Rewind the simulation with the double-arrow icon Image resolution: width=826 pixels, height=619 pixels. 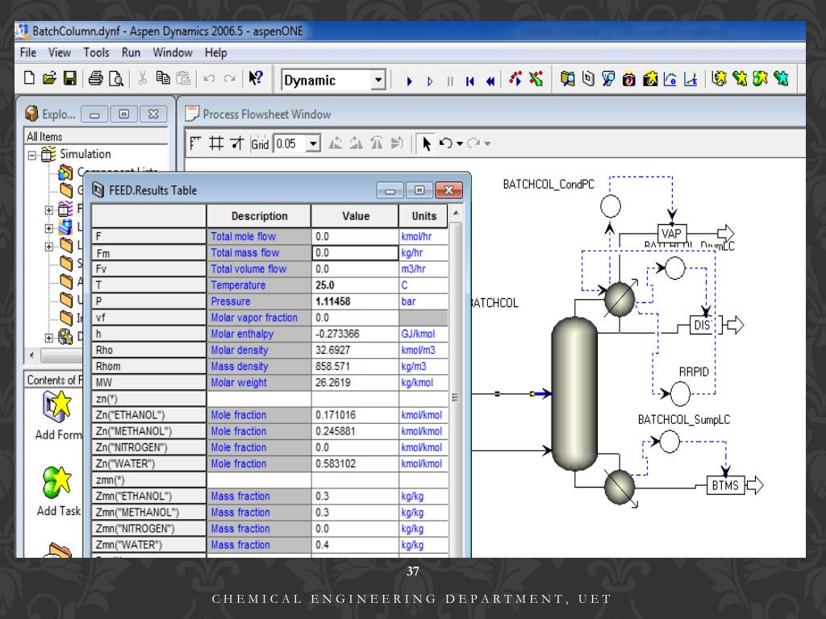tap(490, 81)
